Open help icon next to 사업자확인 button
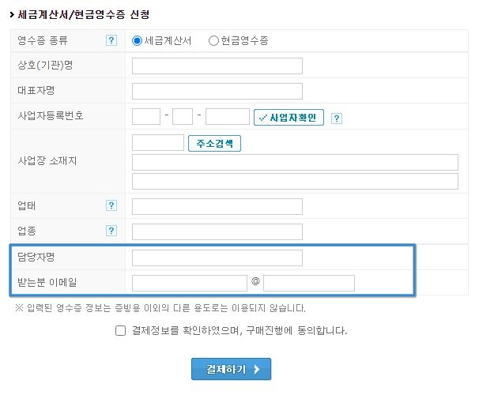Screen dimensions: 479x395 (337, 118)
